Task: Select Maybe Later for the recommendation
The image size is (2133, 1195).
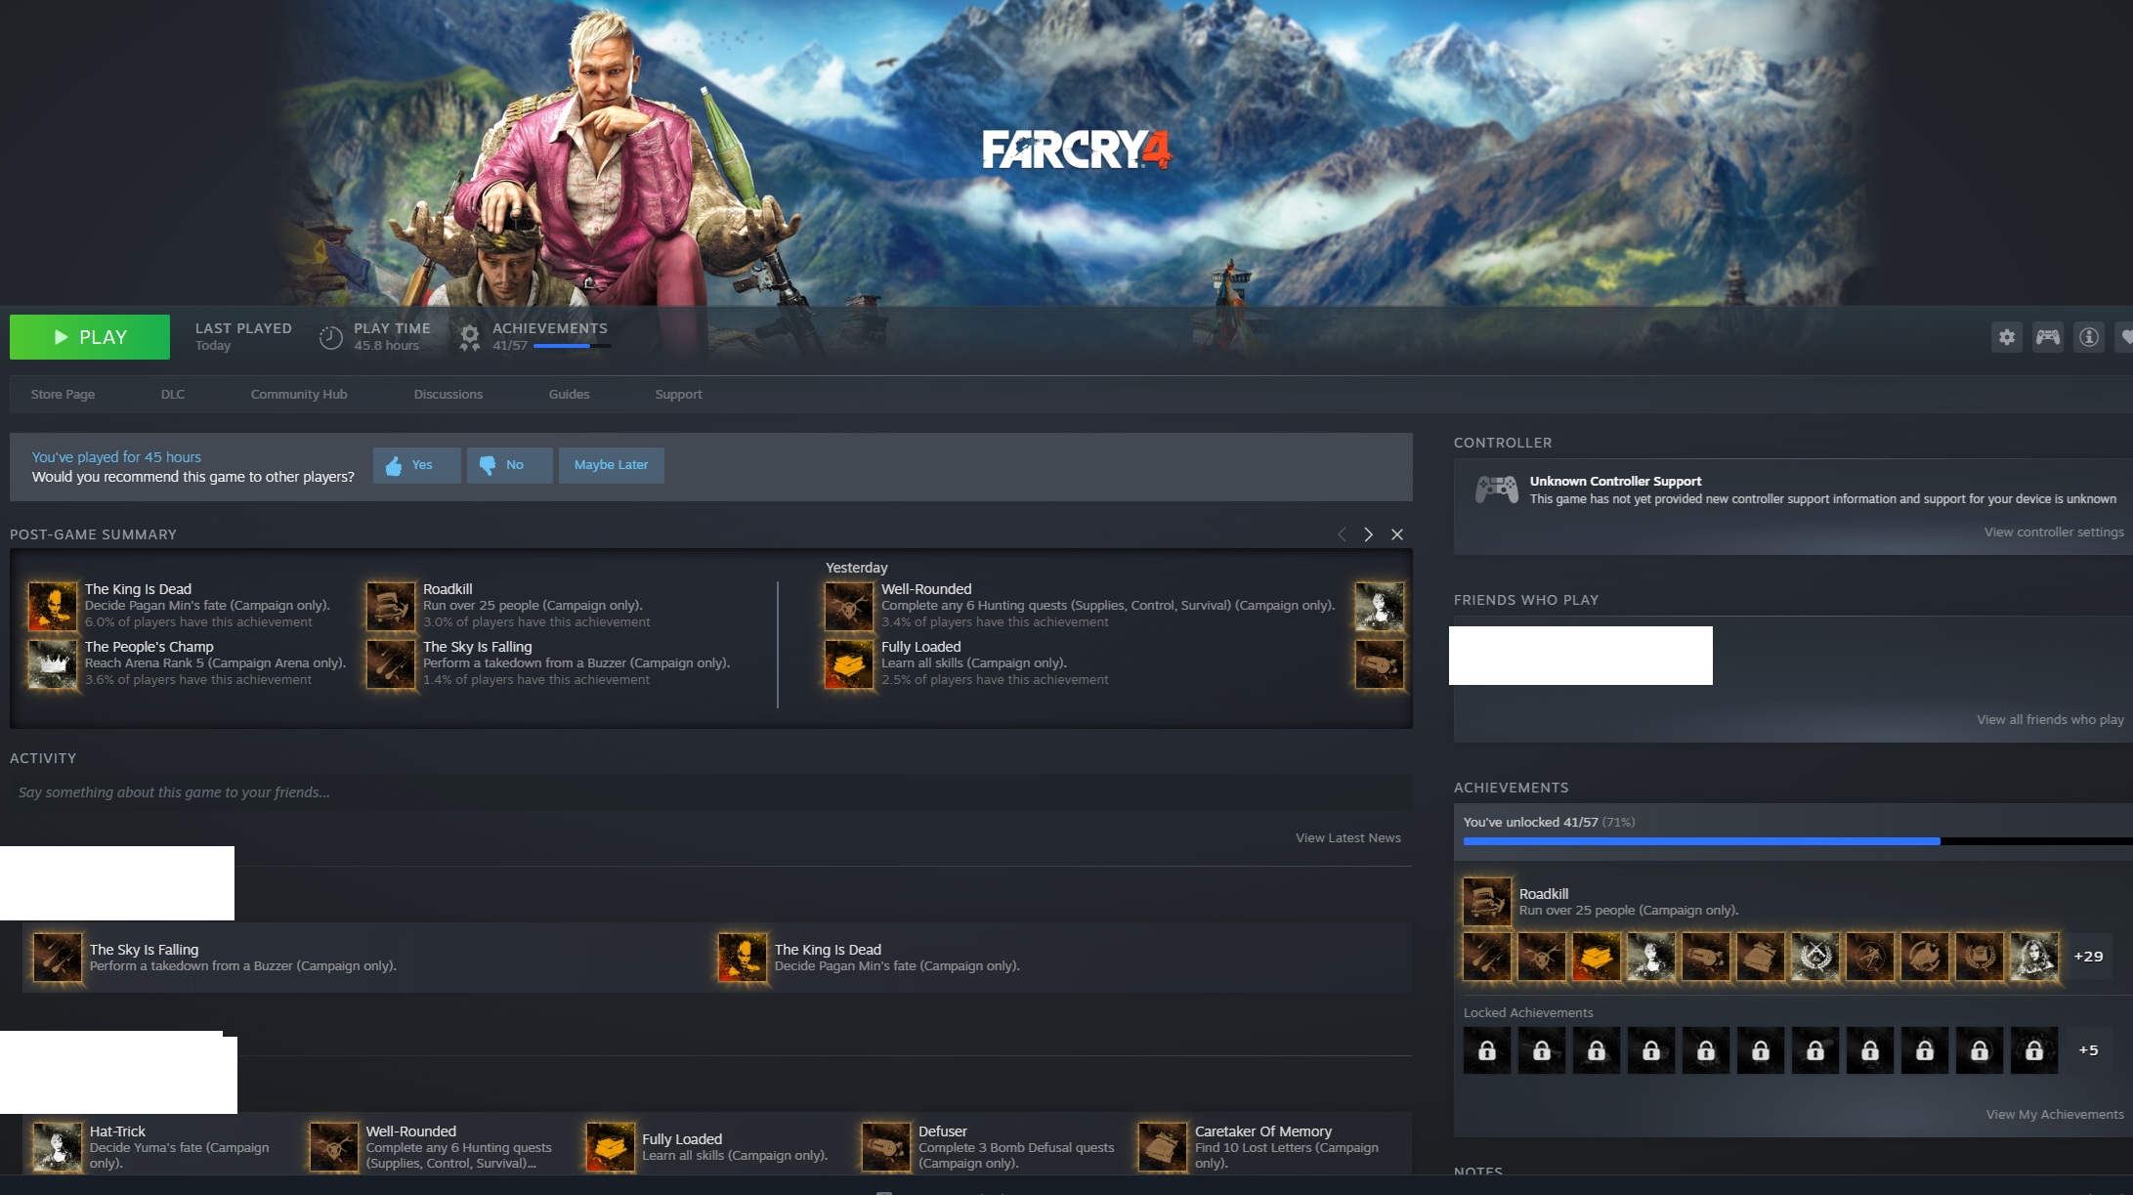Action: click(x=611, y=465)
